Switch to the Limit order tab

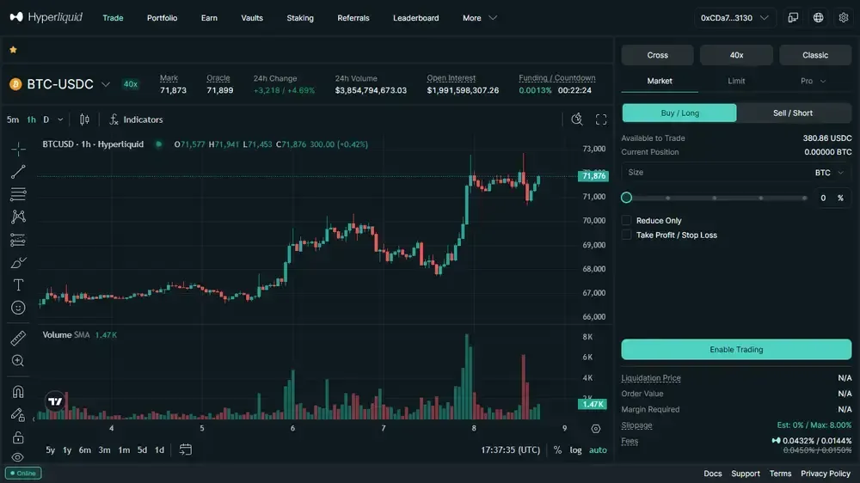pyautogui.click(x=736, y=81)
